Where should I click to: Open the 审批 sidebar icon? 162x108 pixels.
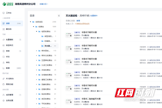click(4, 62)
